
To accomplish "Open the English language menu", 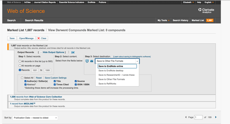I will 209,2.
